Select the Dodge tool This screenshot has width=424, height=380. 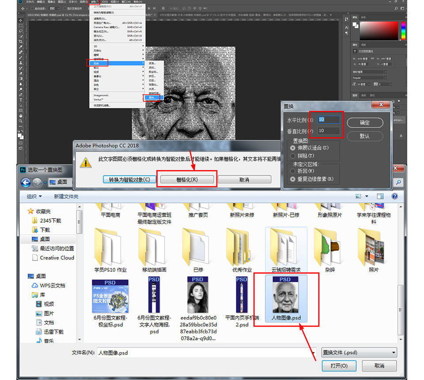[x=21, y=89]
